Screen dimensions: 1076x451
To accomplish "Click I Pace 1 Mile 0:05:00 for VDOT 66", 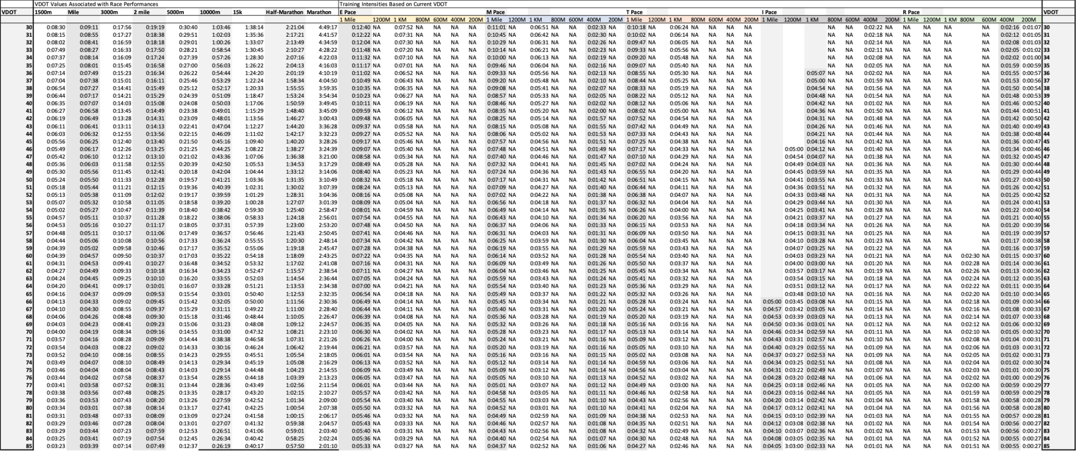I will point(771,301).
